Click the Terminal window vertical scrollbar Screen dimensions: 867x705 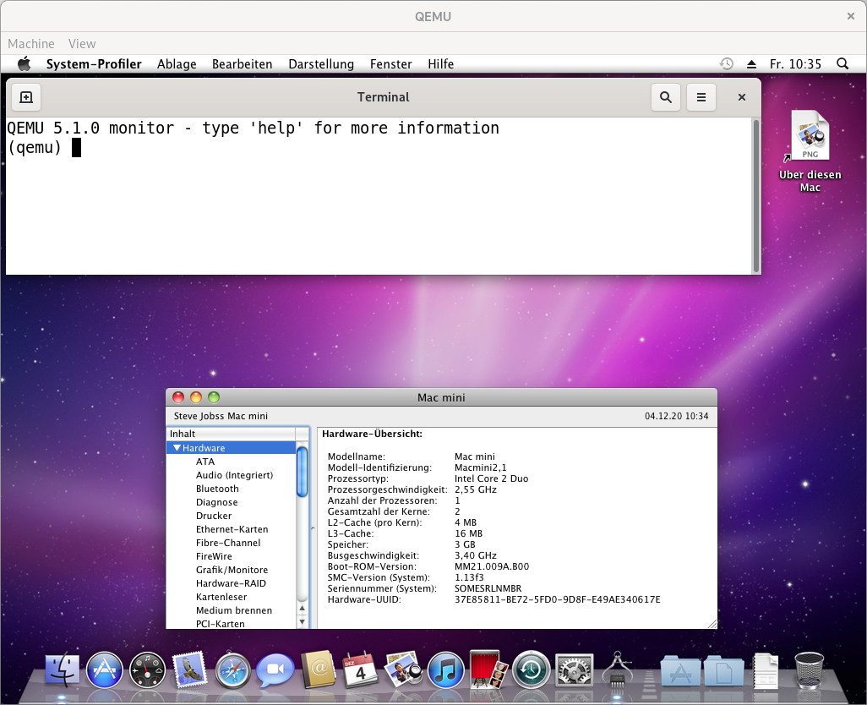(x=755, y=196)
